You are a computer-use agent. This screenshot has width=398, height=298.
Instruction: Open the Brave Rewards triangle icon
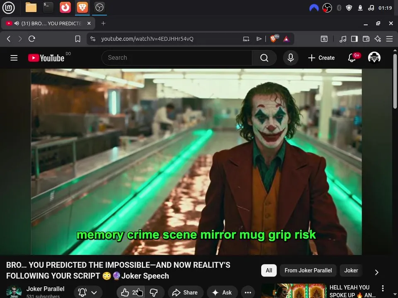[286, 39]
